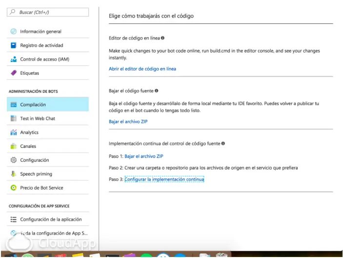Click the Configuración de la aplicación list icon
Image resolution: width=343 pixels, height=258 pixels.
(14, 219)
